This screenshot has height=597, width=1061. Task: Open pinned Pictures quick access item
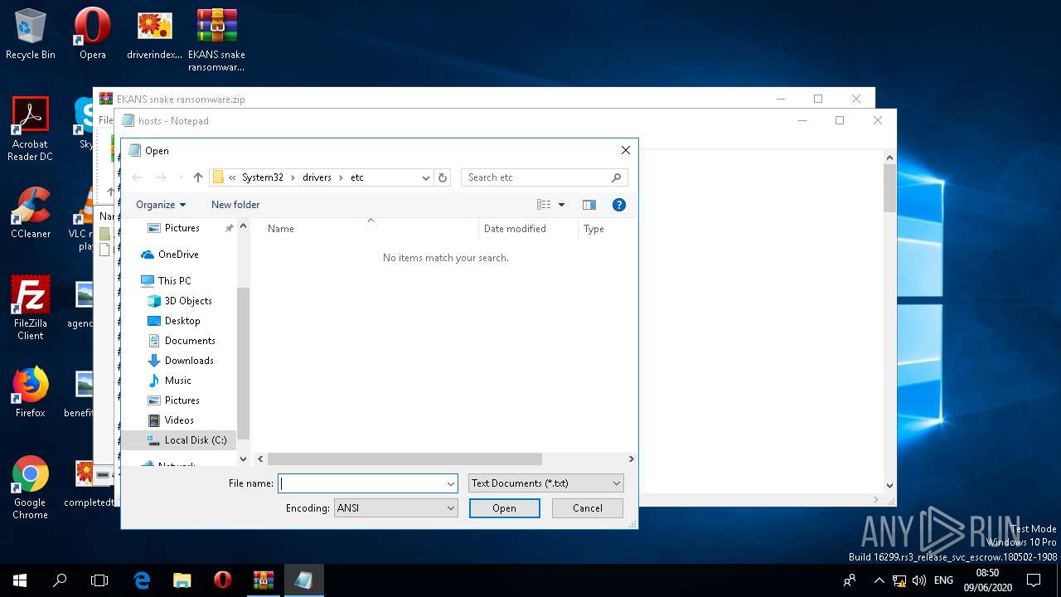[182, 228]
